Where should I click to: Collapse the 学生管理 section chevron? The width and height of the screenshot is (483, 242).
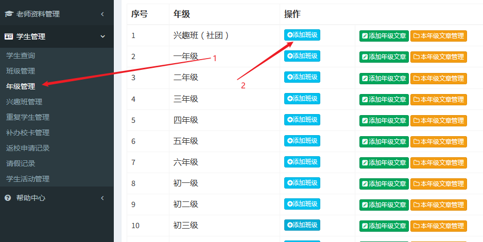coord(102,36)
